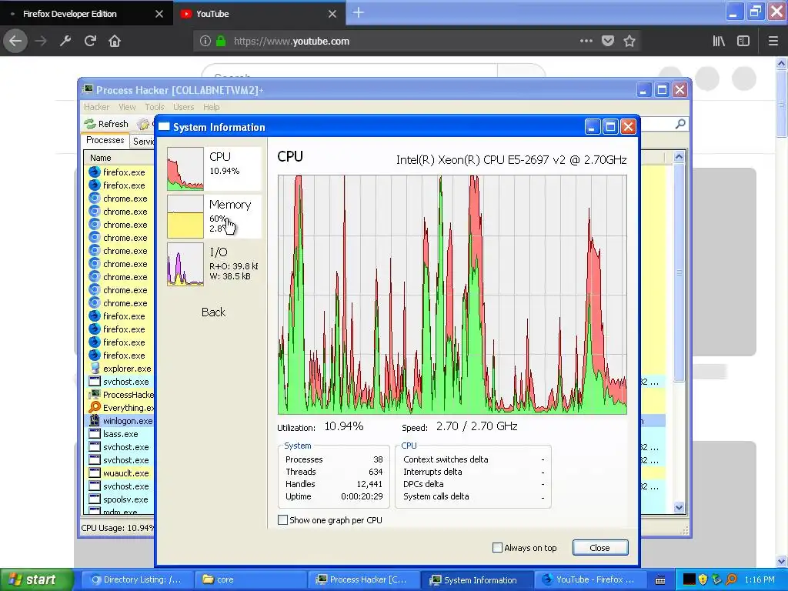This screenshot has height=591, width=788.
Task: Close the YouTube tab
Action: click(332, 14)
